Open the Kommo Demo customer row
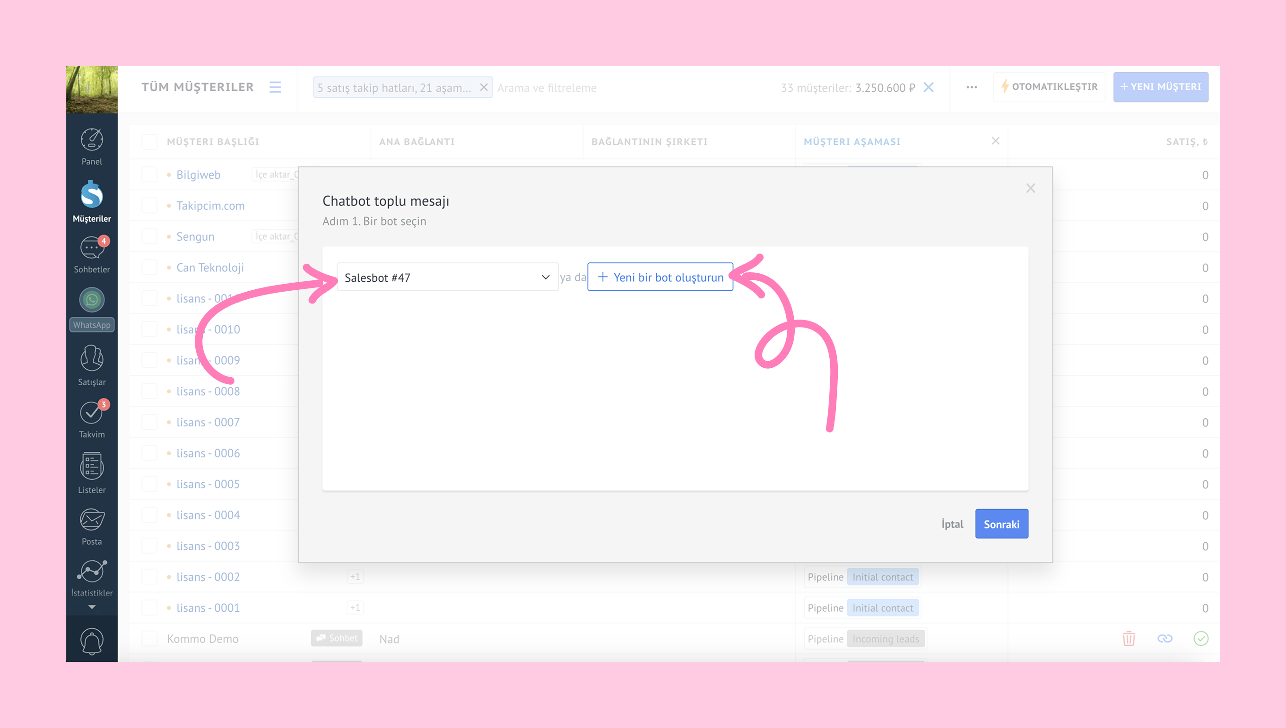Screen dimensions: 1286x728 [202, 639]
